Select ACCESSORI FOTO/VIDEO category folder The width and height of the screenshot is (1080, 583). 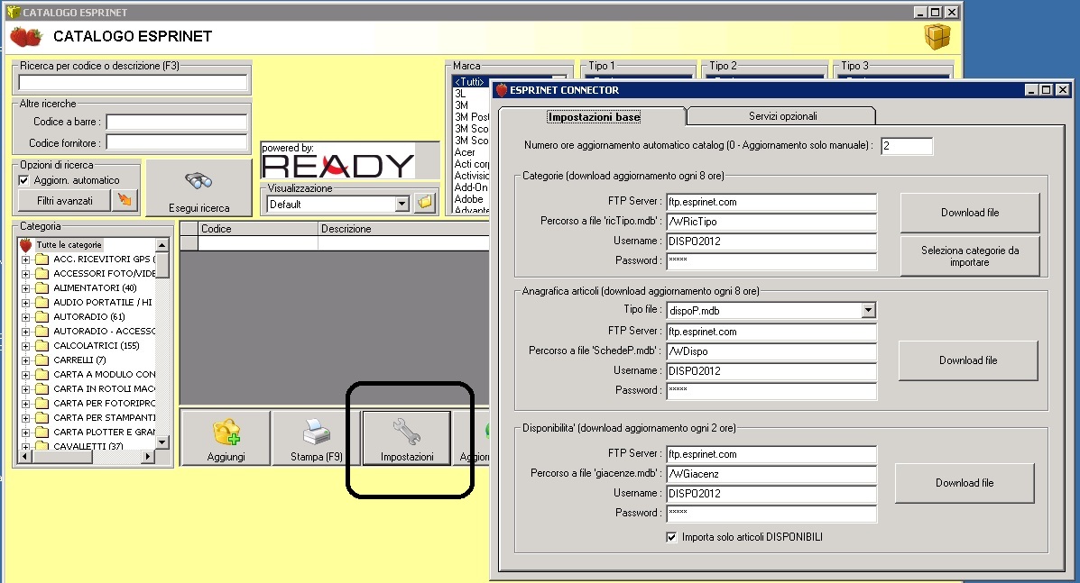point(104,274)
